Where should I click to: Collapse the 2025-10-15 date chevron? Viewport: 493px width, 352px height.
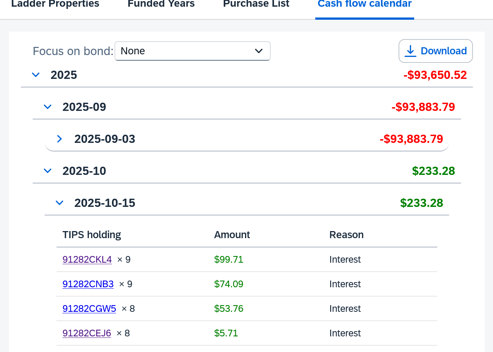click(59, 203)
